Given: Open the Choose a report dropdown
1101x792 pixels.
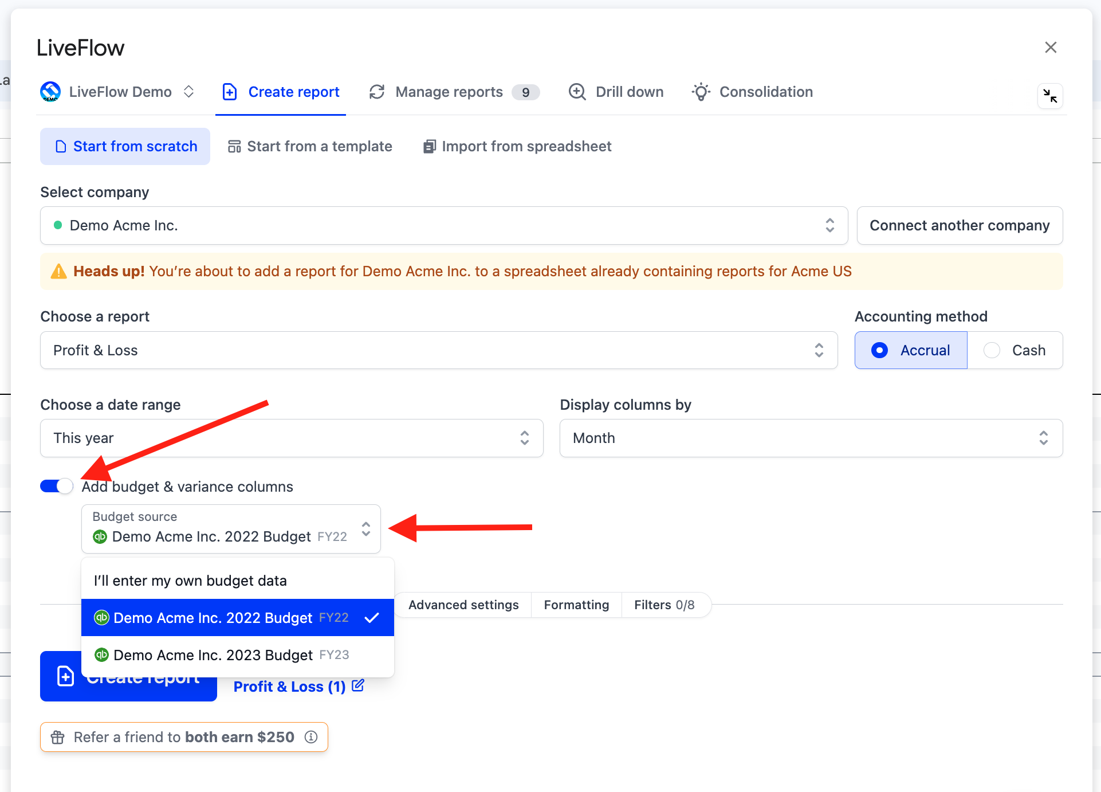Looking at the screenshot, I should 439,350.
